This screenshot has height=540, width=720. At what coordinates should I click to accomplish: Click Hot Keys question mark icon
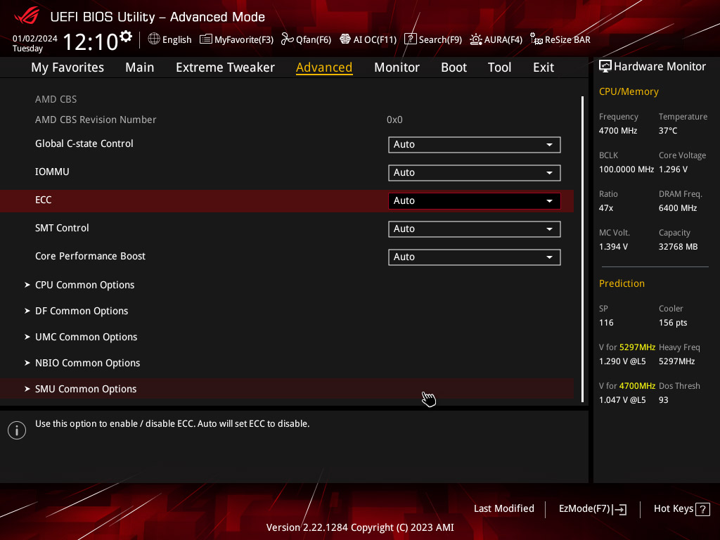click(x=702, y=509)
